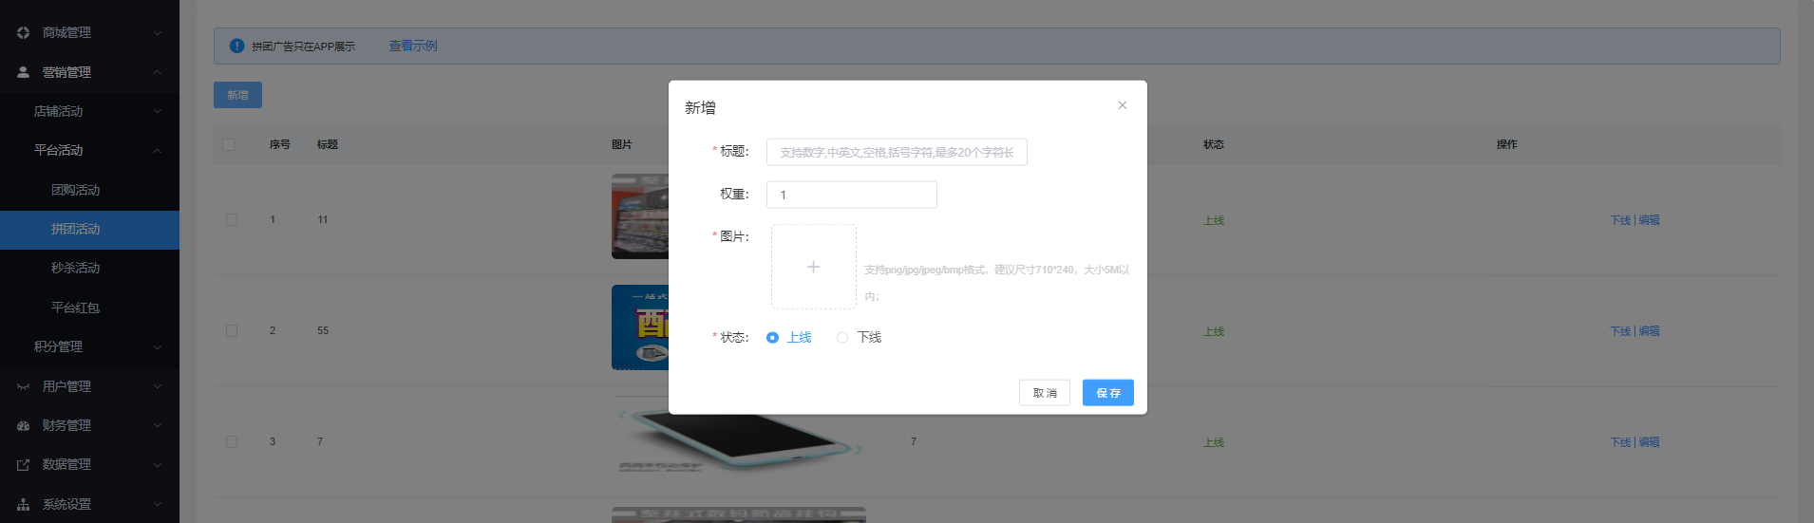Click the 用户管理 sidebar icon
The width and height of the screenshot is (1814, 523).
click(23, 386)
